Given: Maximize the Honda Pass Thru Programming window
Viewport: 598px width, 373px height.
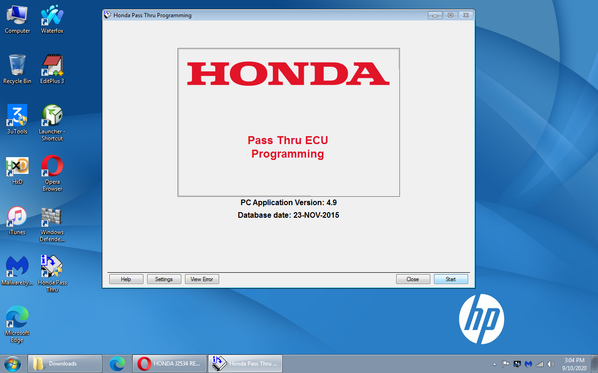Looking at the screenshot, I should pyautogui.click(x=450, y=15).
